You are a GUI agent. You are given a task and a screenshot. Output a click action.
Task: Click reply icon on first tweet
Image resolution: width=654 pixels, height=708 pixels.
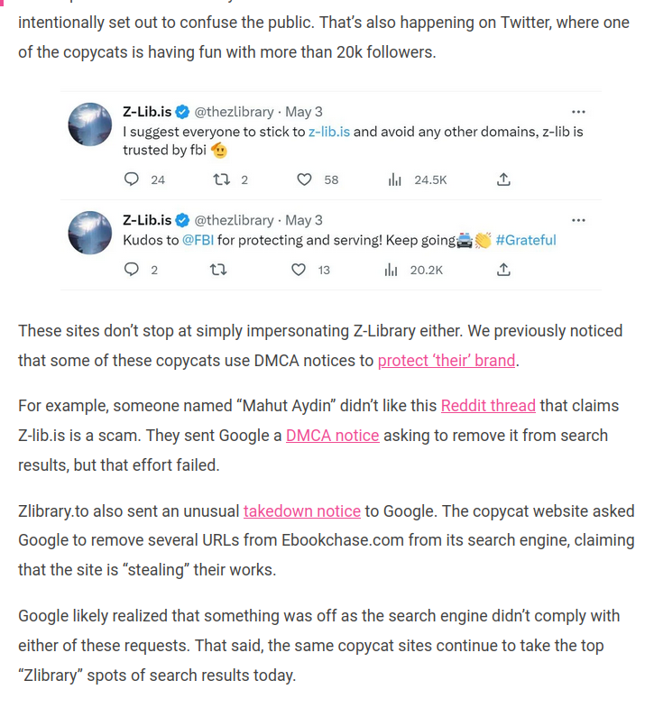tap(132, 179)
